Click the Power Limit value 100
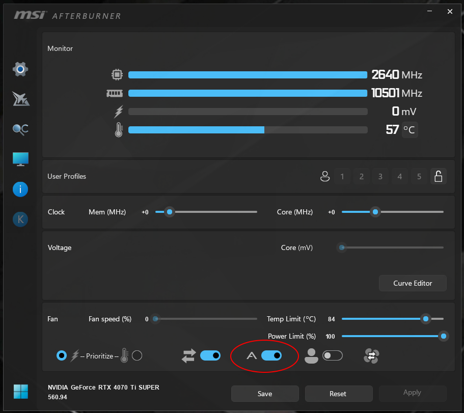This screenshot has height=413, width=464. click(330, 337)
